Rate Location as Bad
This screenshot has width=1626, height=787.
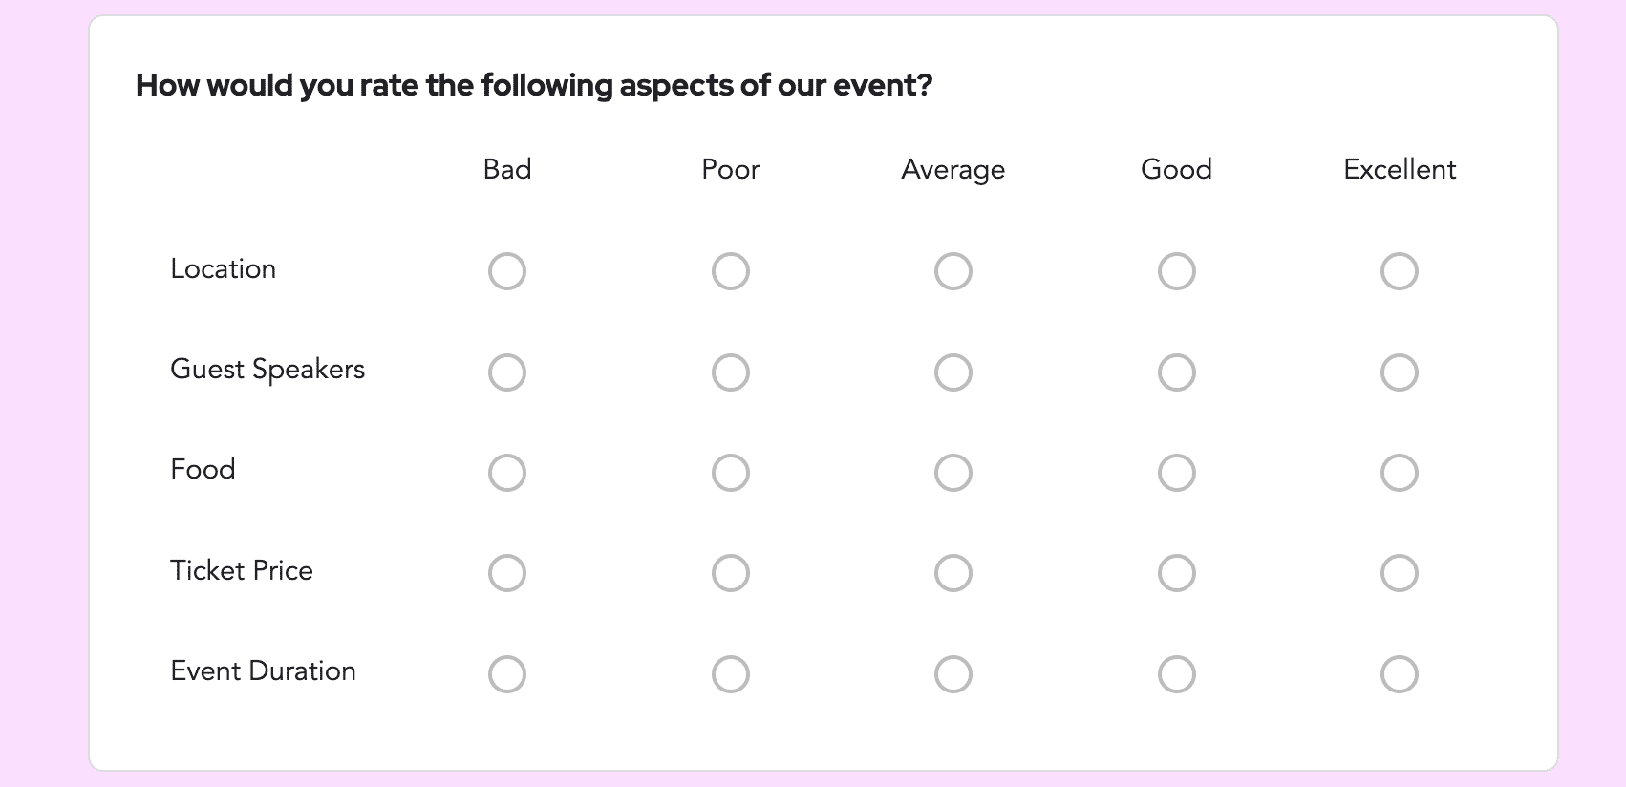point(506,271)
